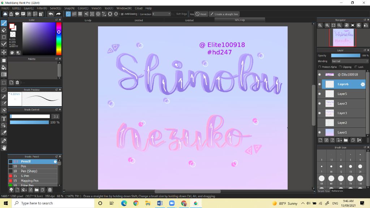This screenshot has width=370, height=208.
Task: Open the Window menu
Action: [x=124, y=8]
